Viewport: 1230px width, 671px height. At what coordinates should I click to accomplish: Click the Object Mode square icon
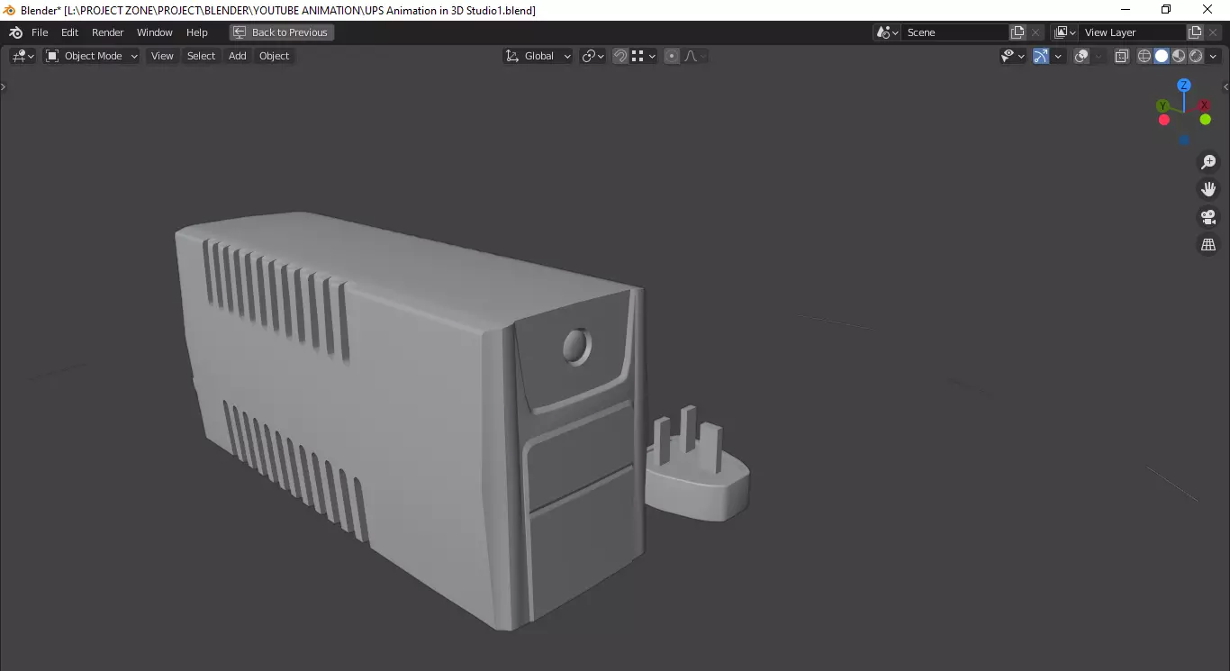point(52,56)
